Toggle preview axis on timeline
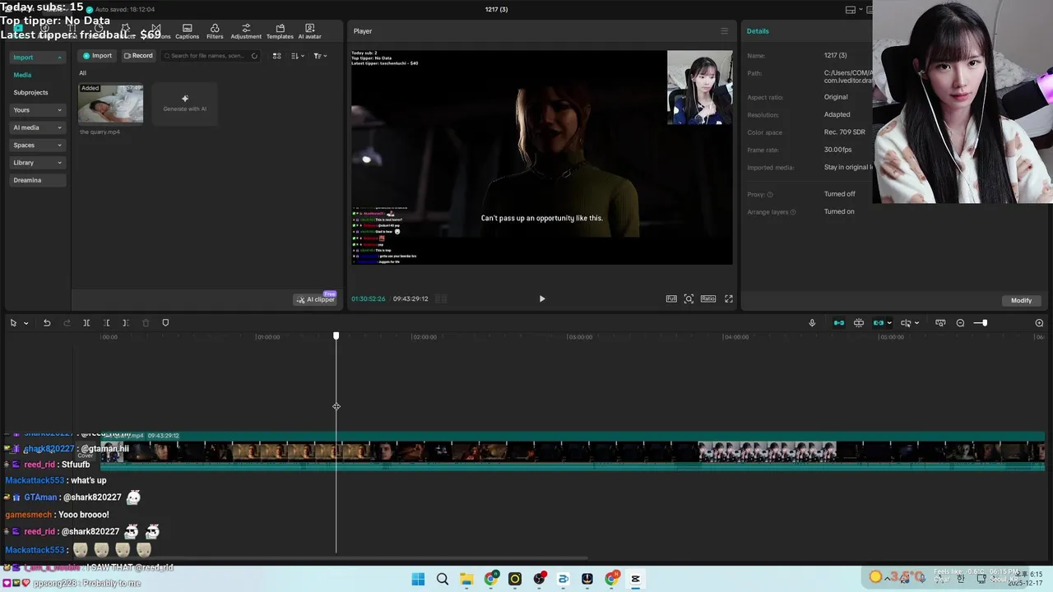 click(906, 323)
